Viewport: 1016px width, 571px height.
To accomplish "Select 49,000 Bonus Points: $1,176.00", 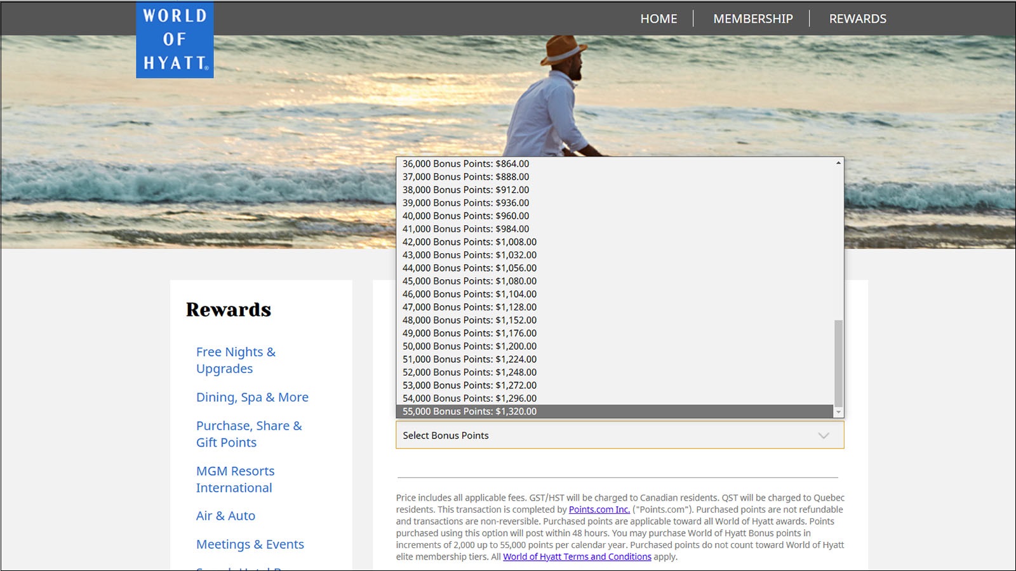I will 615,332.
